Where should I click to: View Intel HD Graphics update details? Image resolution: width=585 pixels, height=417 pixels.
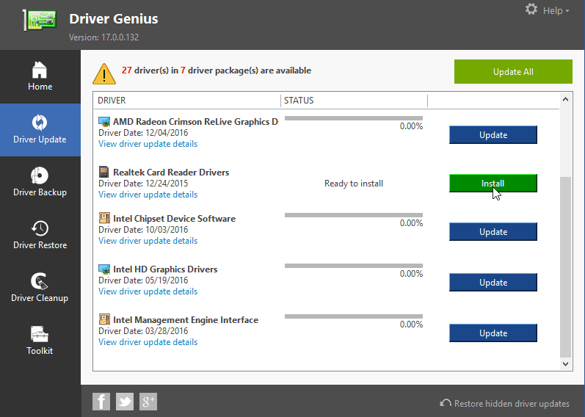[x=148, y=291]
